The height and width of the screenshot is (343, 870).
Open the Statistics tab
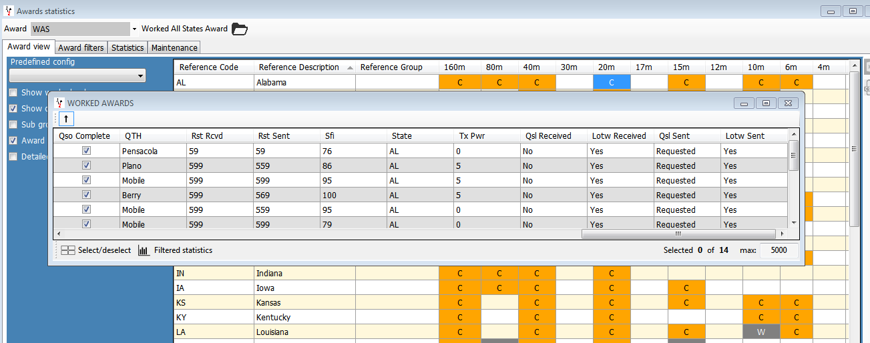128,47
